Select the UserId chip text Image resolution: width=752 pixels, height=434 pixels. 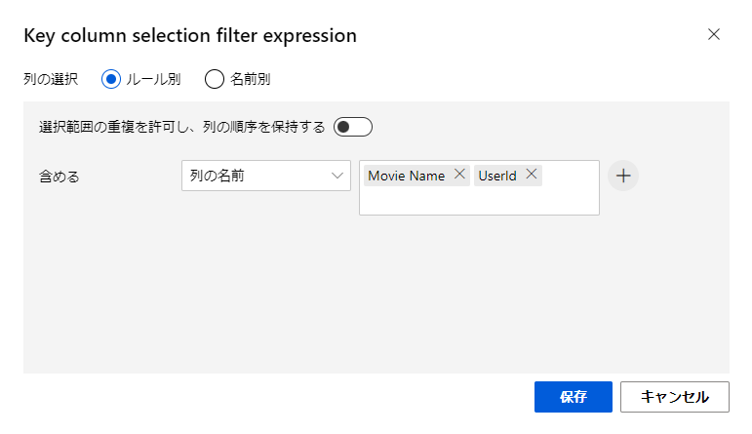497,176
